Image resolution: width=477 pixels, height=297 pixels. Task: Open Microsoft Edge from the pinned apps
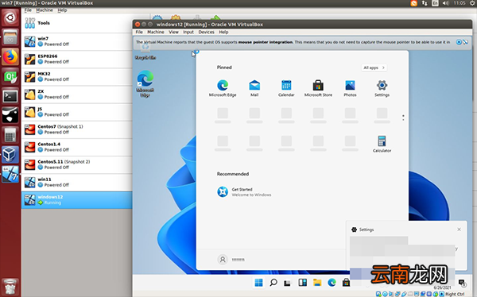pos(223,88)
